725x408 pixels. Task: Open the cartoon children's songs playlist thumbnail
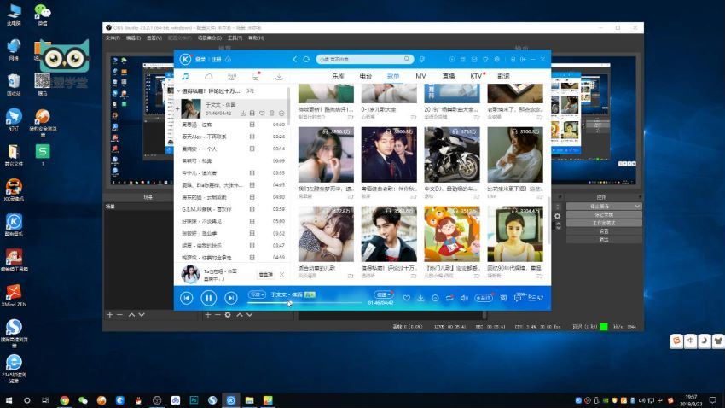452,234
